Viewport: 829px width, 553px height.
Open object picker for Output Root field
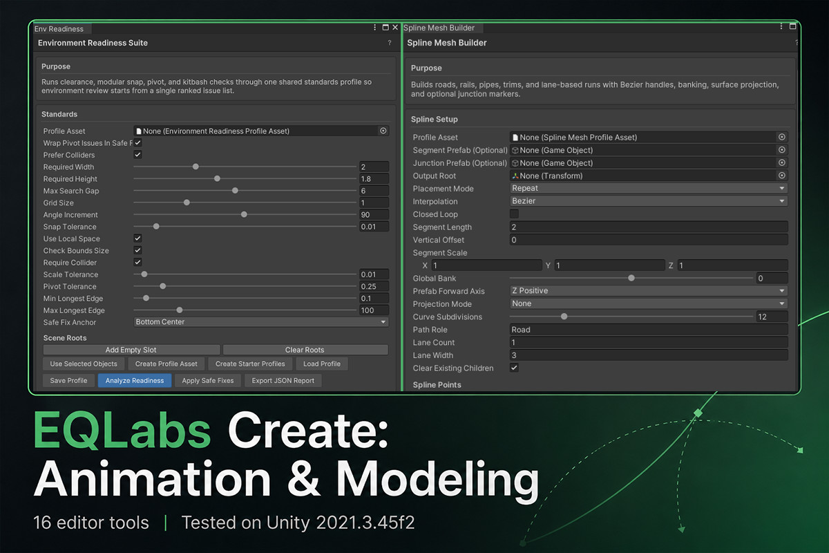point(782,176)
